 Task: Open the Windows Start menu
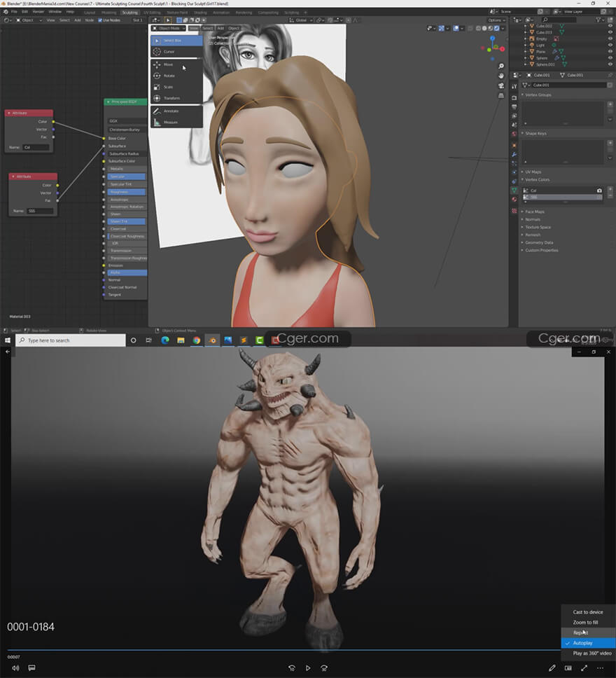(7, 340)
